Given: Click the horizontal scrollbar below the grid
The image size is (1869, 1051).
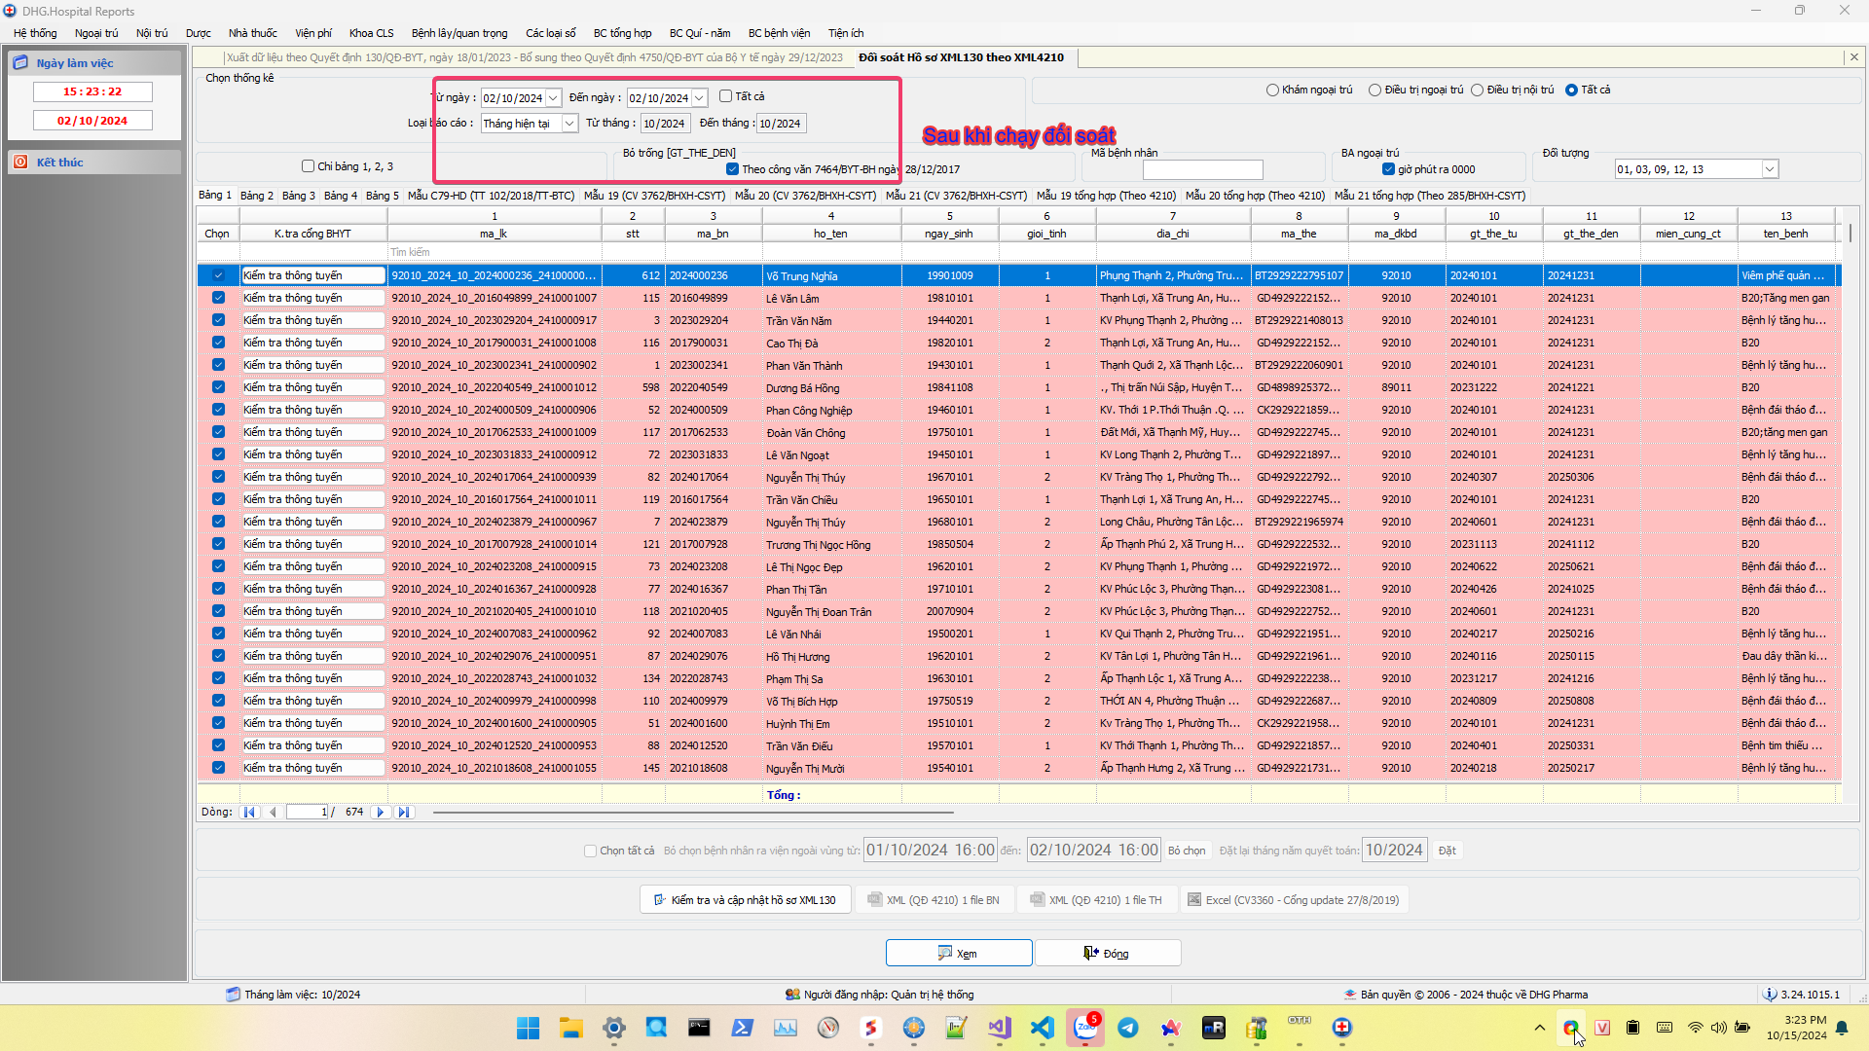Looking at the screenshot, I should [693, 812].
